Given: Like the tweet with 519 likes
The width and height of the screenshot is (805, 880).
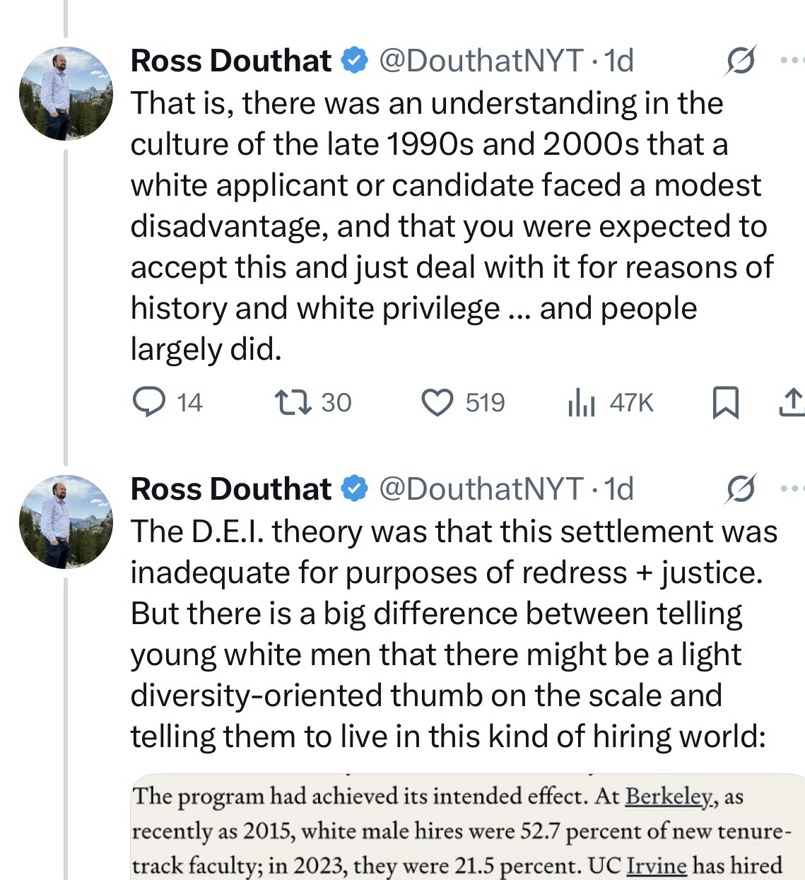Looking at the screenshot, I should point(437,402).
